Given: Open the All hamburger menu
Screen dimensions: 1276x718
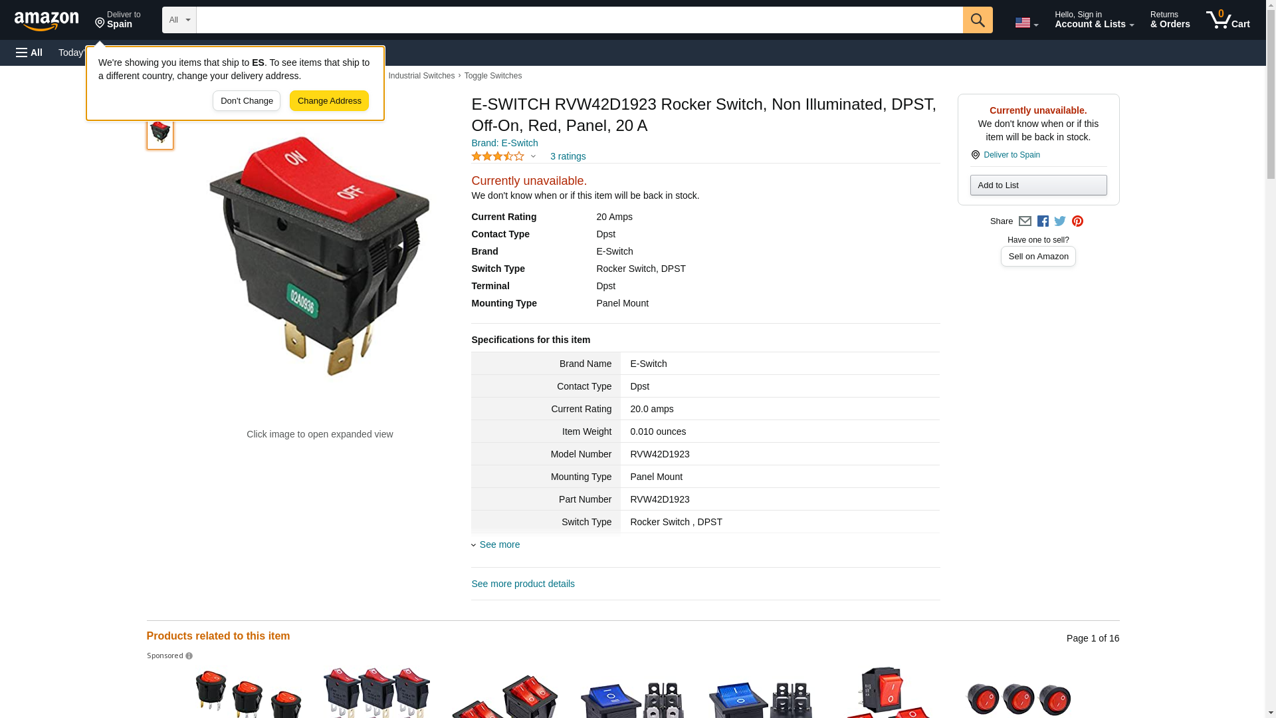Looking at the screenshot, I should [29, 53].
